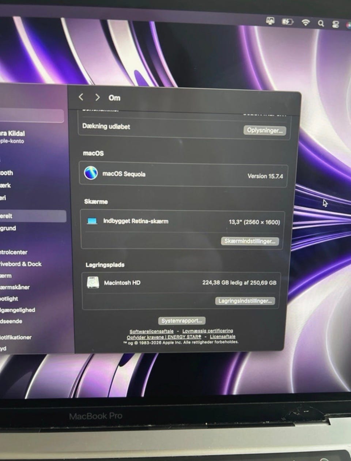This screenshot has width=351, height=461.
Task: Click the Macintosh HD label
Action: [122, 283]
